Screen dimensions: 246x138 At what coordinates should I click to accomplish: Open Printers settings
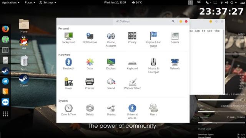(x=90, y=84)
